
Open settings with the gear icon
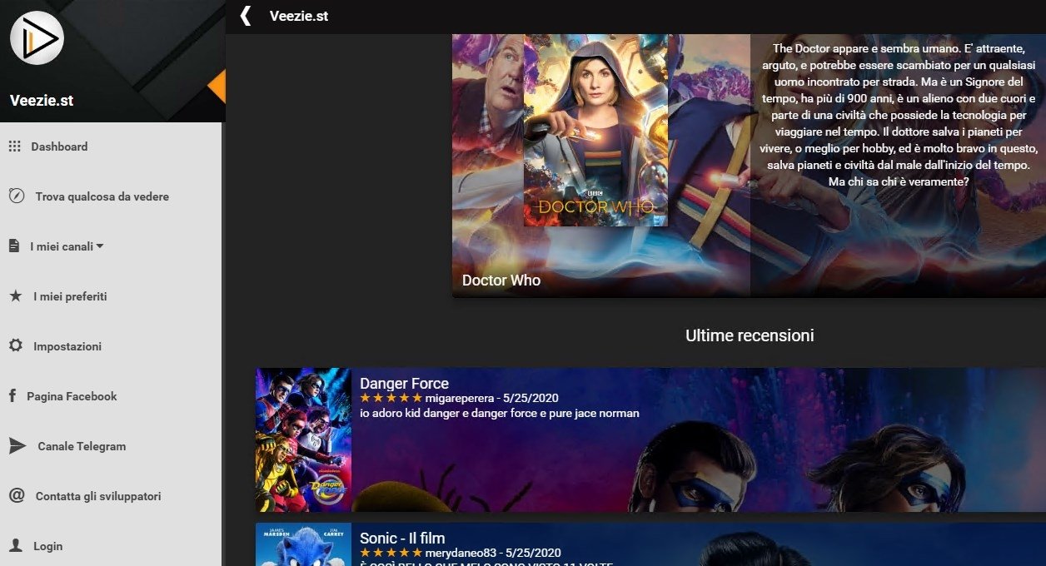14,345
